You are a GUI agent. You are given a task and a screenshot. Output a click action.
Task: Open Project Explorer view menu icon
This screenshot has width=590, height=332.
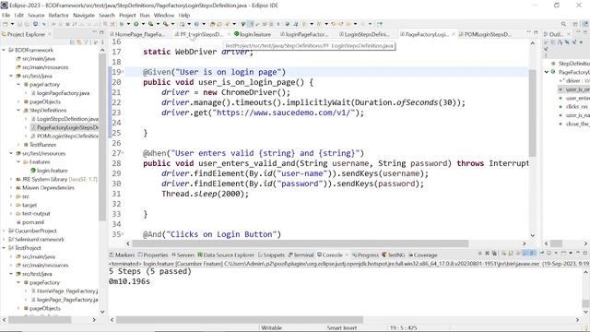102,42
